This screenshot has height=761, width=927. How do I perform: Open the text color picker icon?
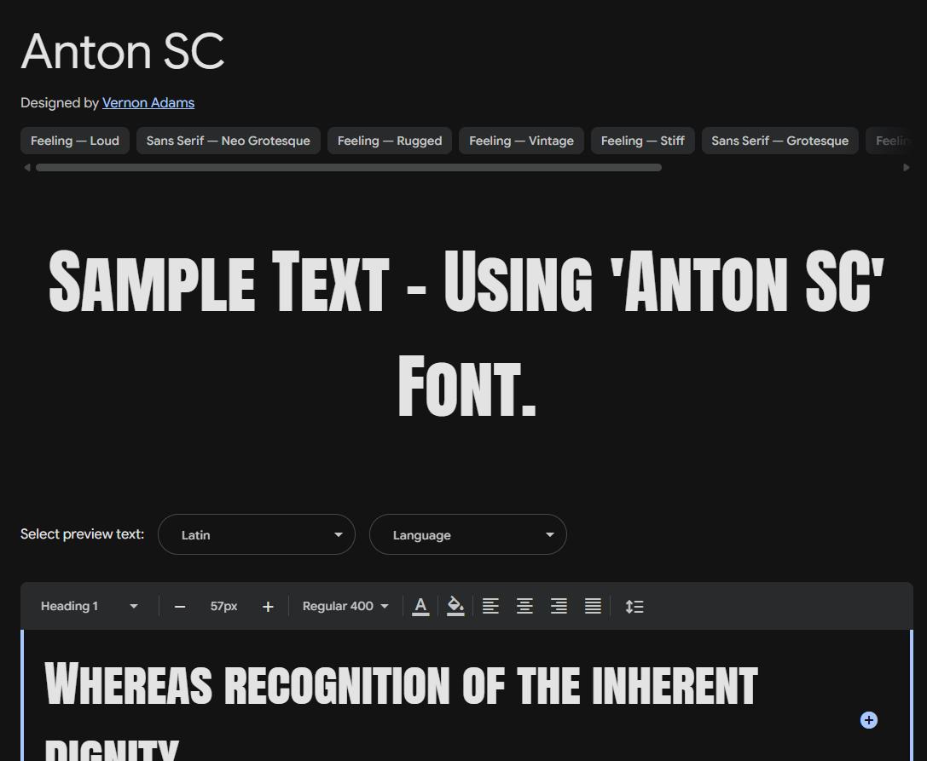420,606
